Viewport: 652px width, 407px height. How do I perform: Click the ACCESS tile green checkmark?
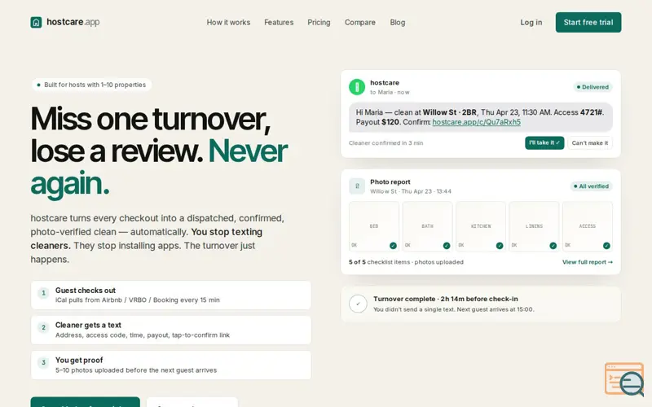pos(606,246)
